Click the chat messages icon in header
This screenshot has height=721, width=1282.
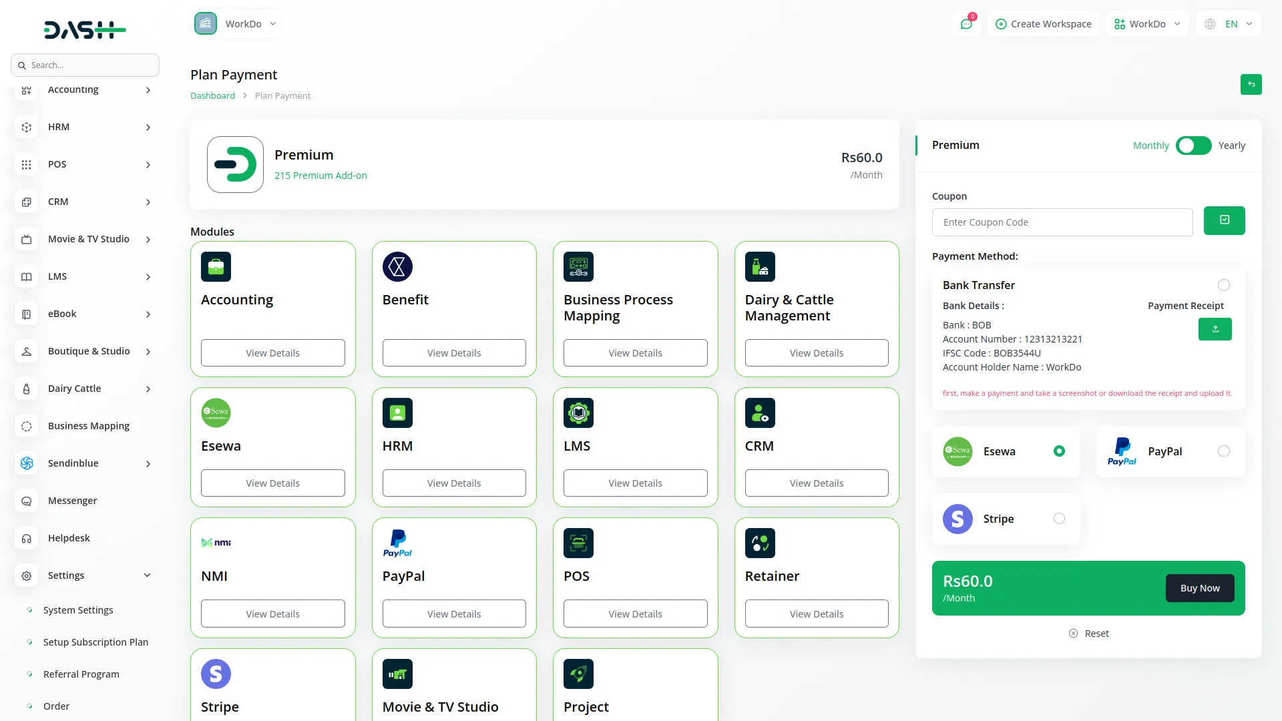click(966, 24)
